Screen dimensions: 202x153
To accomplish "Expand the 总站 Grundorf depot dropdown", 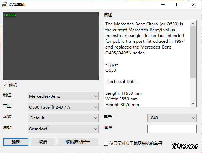I will 63,129.
